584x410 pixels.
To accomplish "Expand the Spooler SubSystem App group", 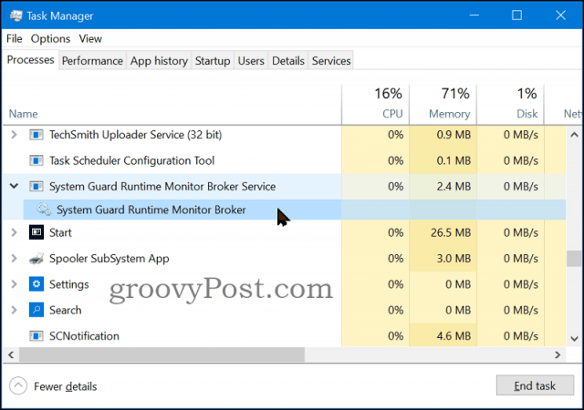I will pyautogui.click(x=14, y=259).
